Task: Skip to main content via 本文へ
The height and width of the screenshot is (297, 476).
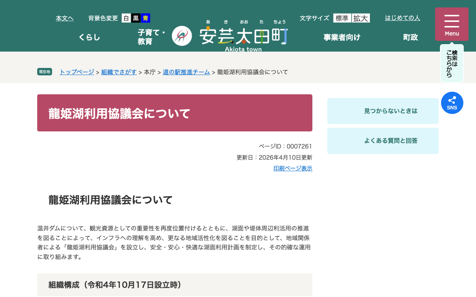Action: (65, 18)
